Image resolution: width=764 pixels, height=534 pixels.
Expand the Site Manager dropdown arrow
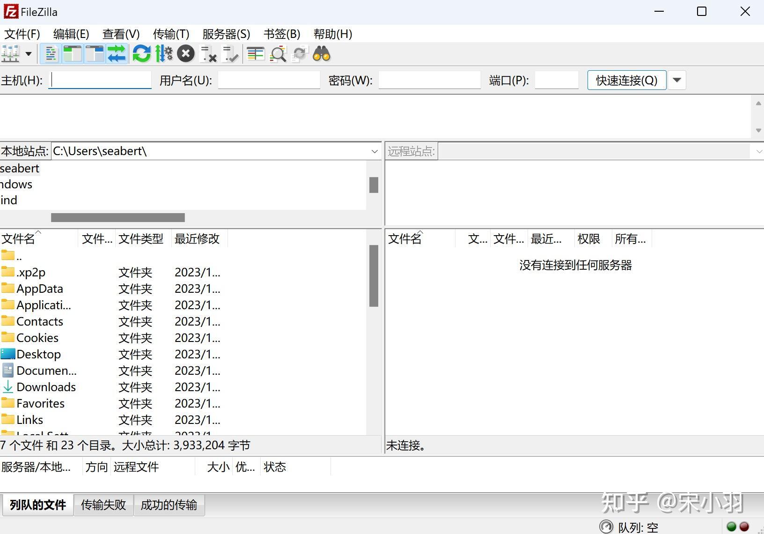tap(29, 54)
